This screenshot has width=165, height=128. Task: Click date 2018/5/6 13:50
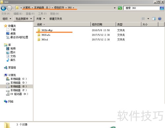point(101,30)
